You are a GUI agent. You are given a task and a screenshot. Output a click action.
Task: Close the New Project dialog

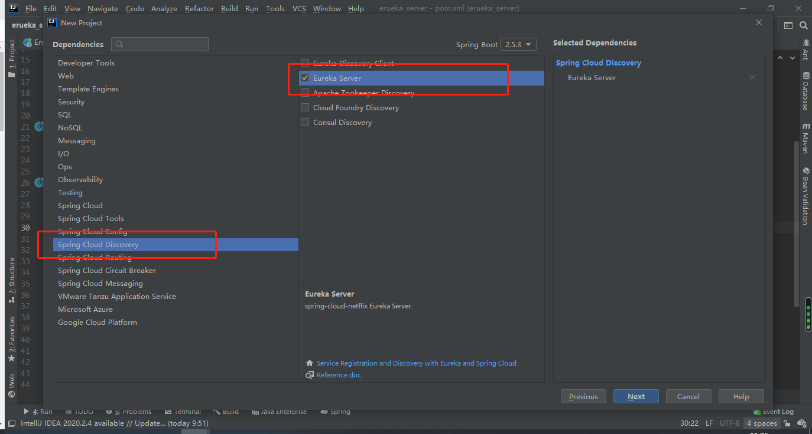tap(759, 22)
